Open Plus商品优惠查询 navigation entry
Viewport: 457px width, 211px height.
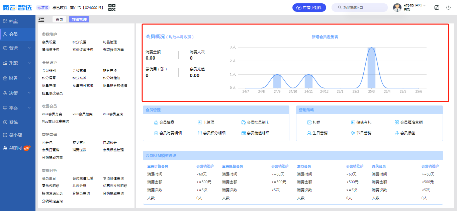pyautogui.click(x=56, y=122)
